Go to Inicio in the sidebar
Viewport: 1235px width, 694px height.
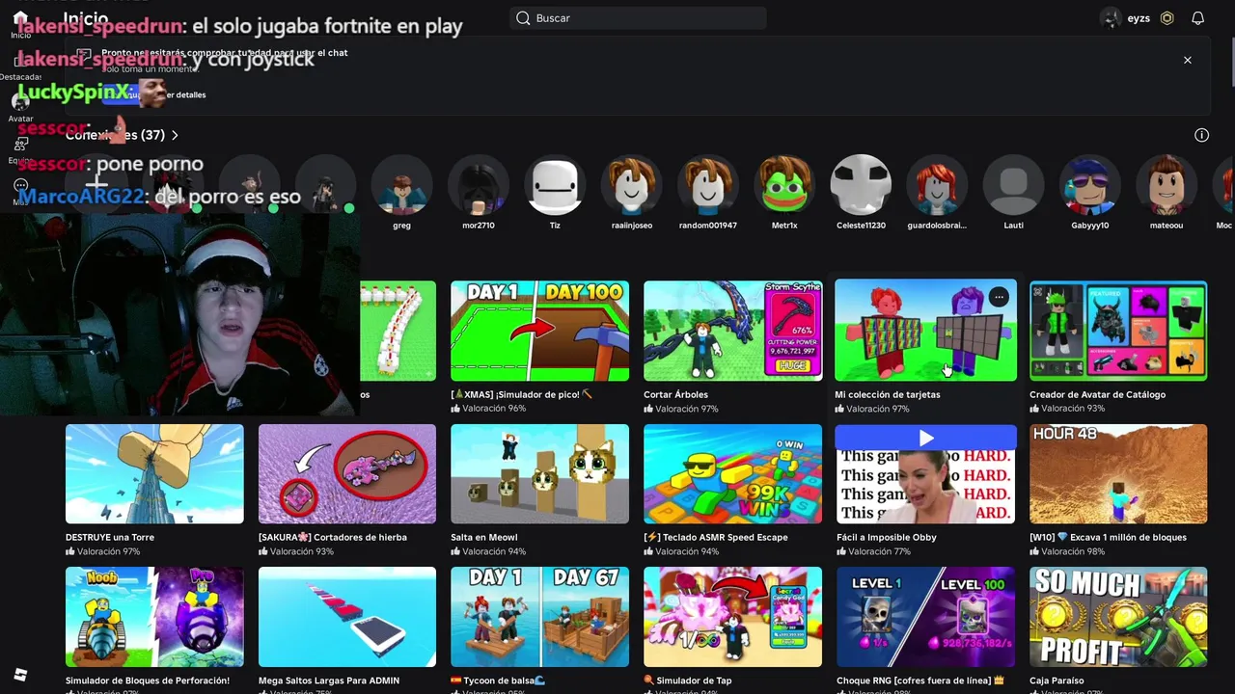[x=20, y=24]
